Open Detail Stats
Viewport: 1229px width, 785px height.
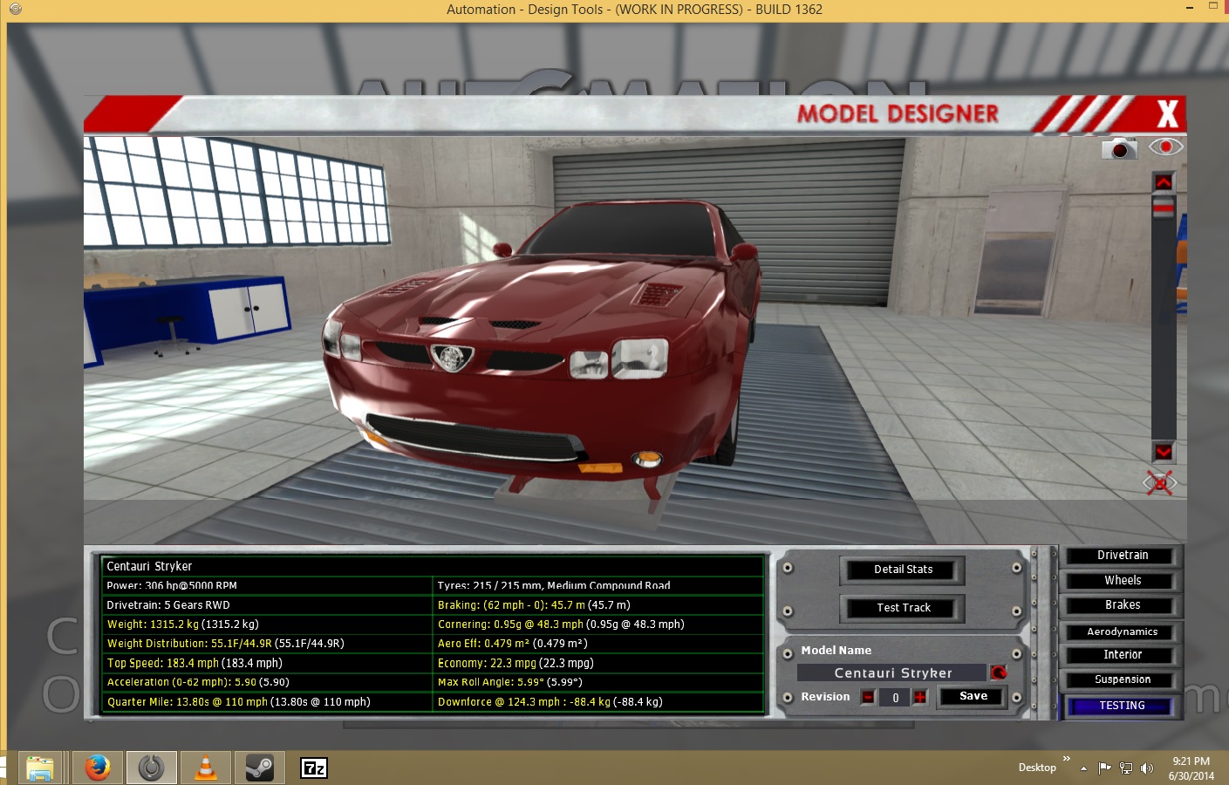click(x=903, y=570)
